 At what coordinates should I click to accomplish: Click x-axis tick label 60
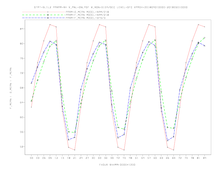point(155,158)
